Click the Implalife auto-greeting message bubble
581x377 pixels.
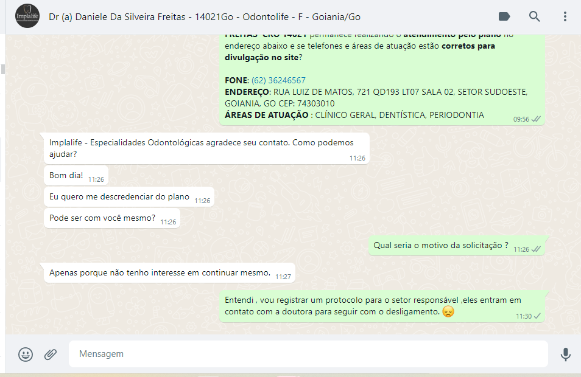click(x=206, y=148)
